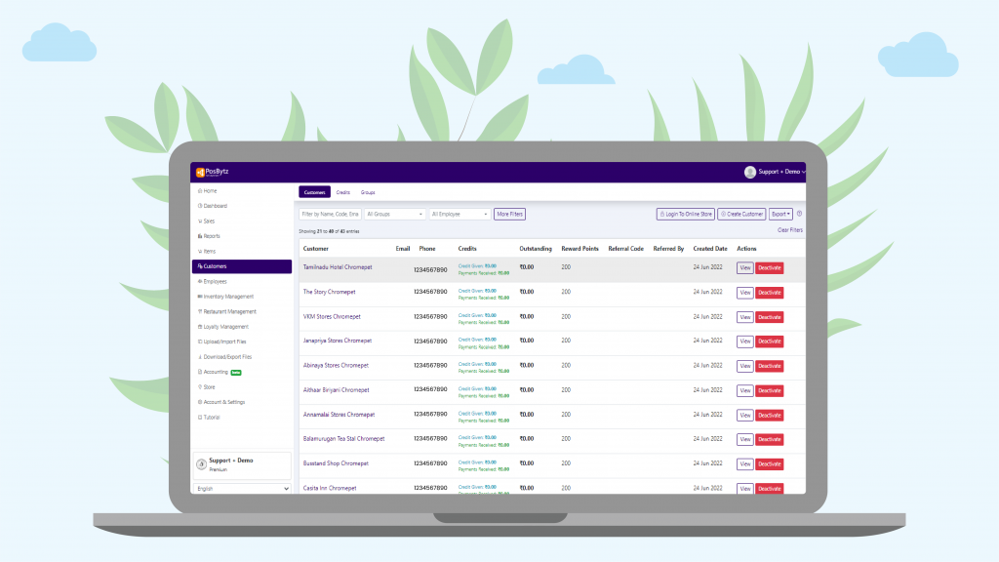
Task: Open the Dashboard from the sidebar
Action: [213, 204]
